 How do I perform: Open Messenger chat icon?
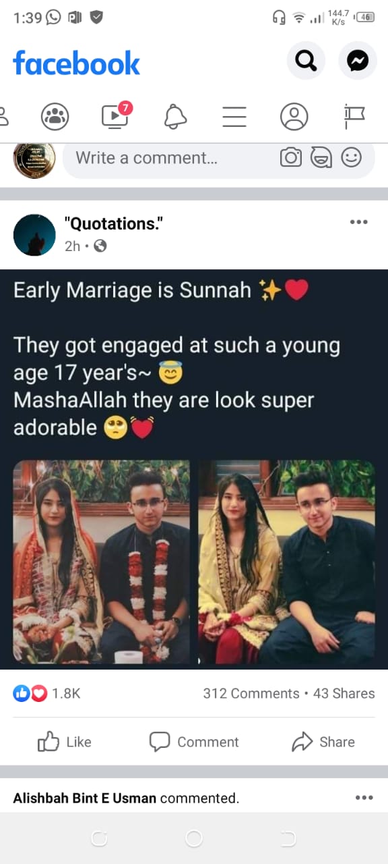point(358,61)
